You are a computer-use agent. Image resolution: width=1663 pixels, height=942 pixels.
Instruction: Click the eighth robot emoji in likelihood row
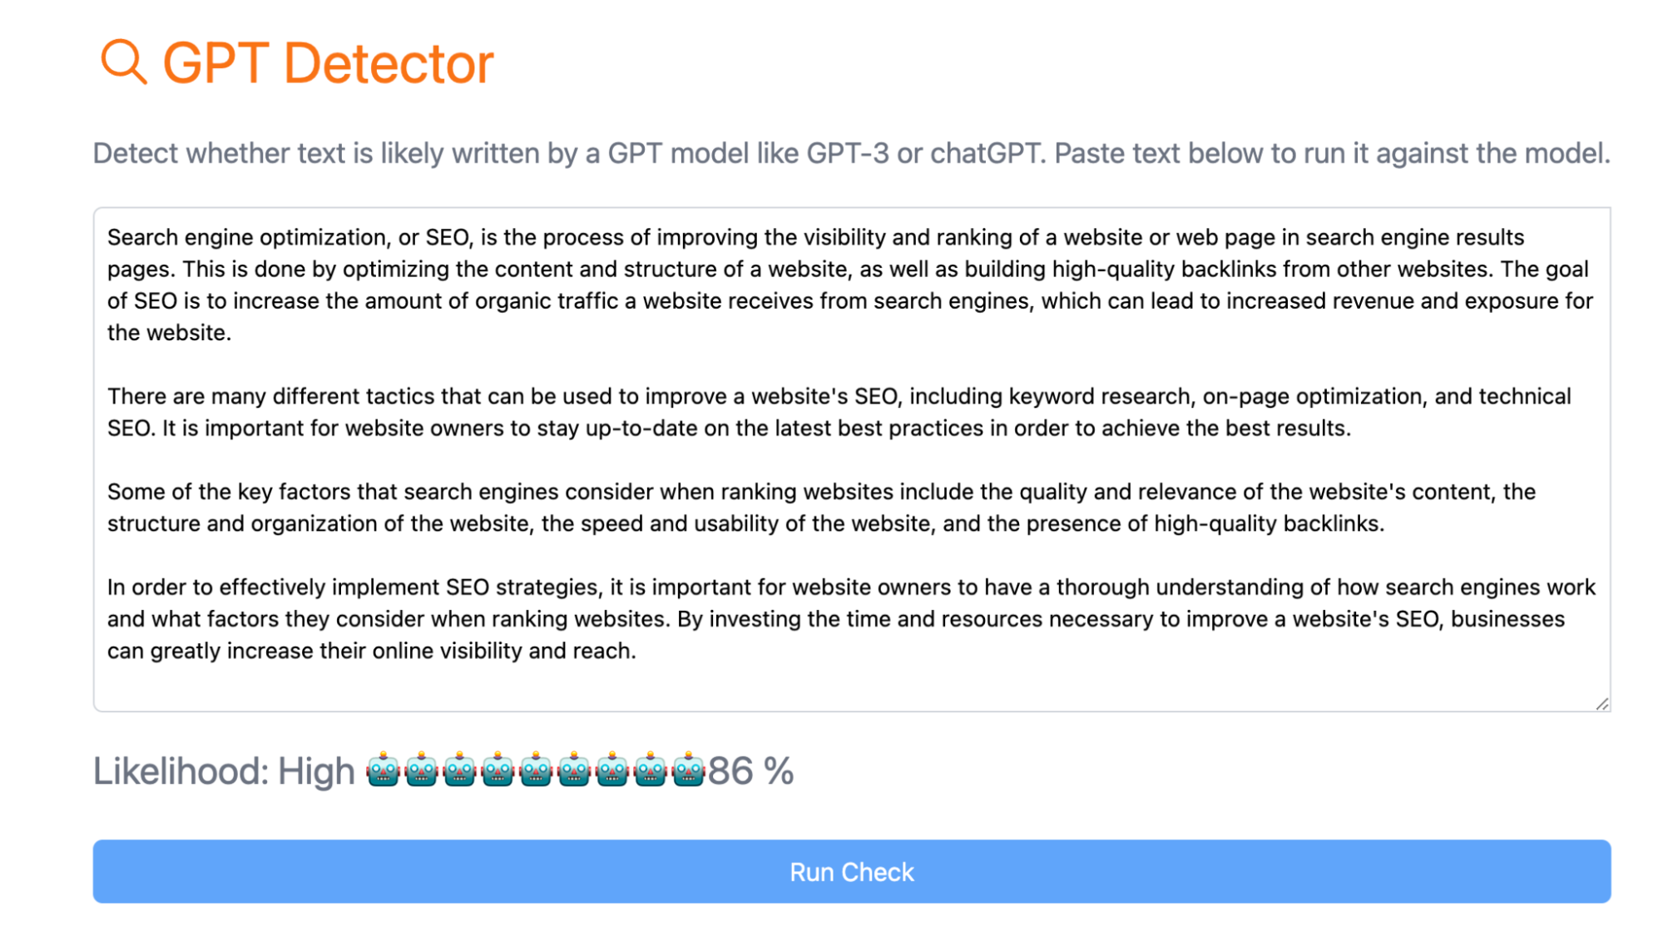(651, 770)
